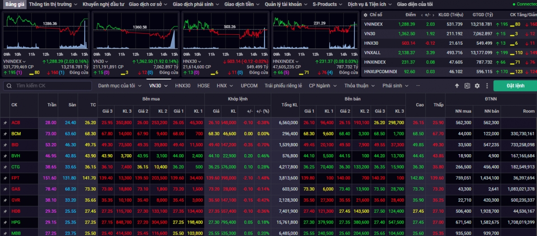Pin the HPG stock row
Image resolution: width=537 pixels, height=236 pixels.
coord(5,222)
